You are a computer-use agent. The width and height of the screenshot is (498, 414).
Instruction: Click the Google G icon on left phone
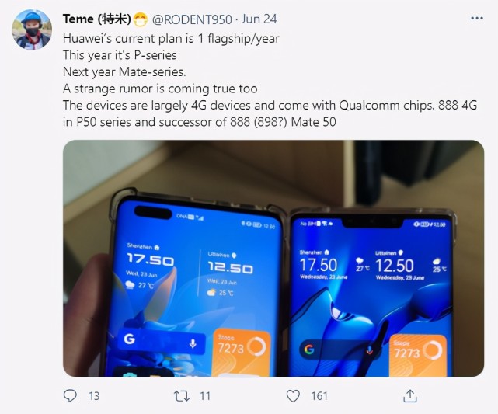[x=129, y=339]
